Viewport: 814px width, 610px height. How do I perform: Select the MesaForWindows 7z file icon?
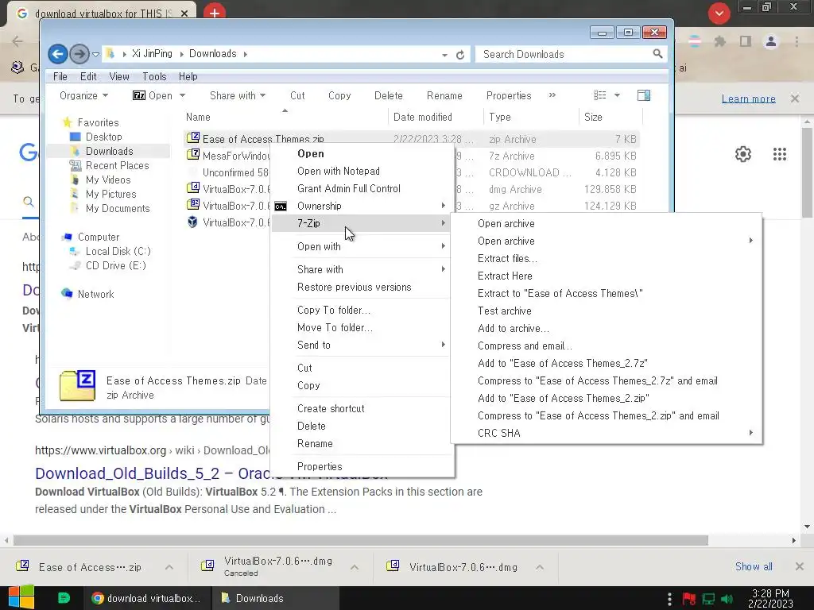click(193, 155)
